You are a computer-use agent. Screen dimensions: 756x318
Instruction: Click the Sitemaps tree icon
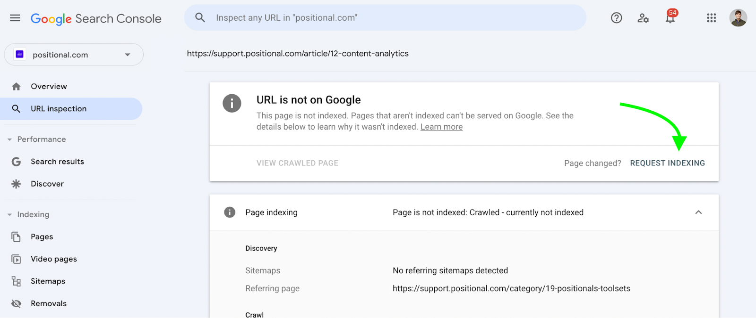tap(16, 281)
